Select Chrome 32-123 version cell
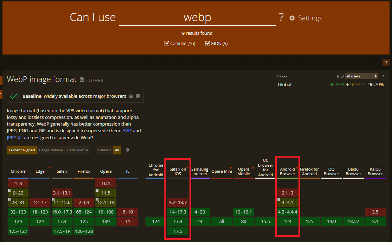The width and height of the screenshot is (392, 242). pyautogui.click(x=18, y=212)
